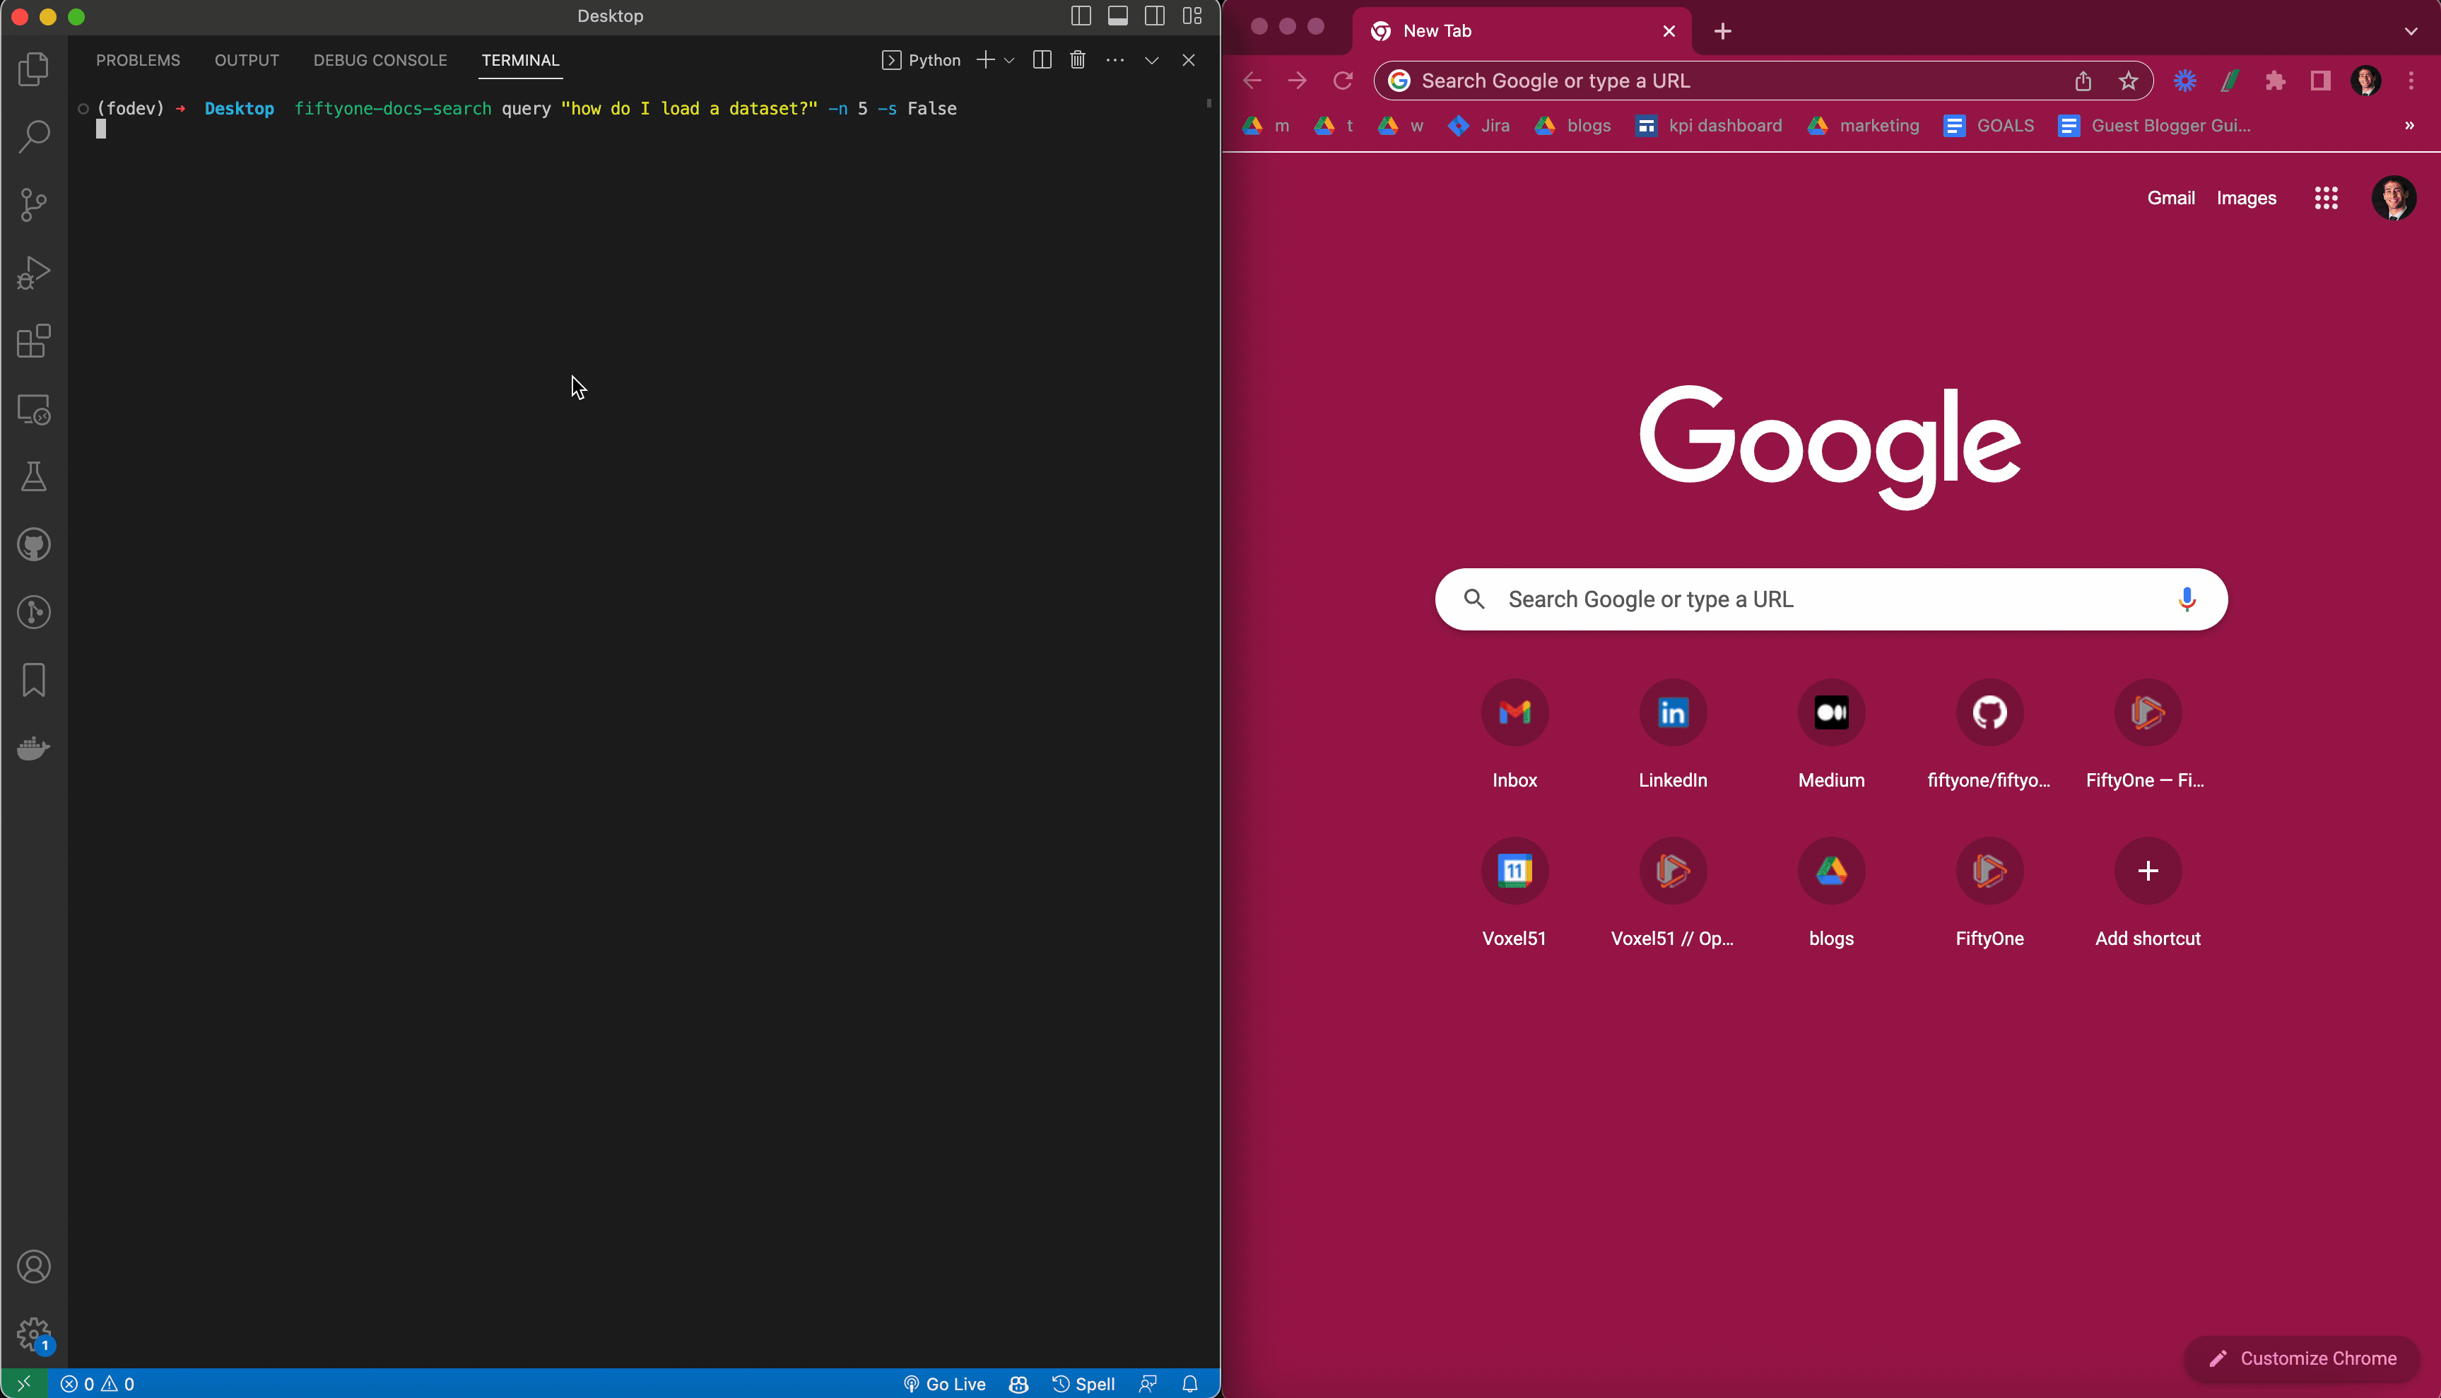Click the Spell check status bar icon
The width and height of the screenshot is (2441, 1398).
pyautogui.click(x=1081, y=1383)
